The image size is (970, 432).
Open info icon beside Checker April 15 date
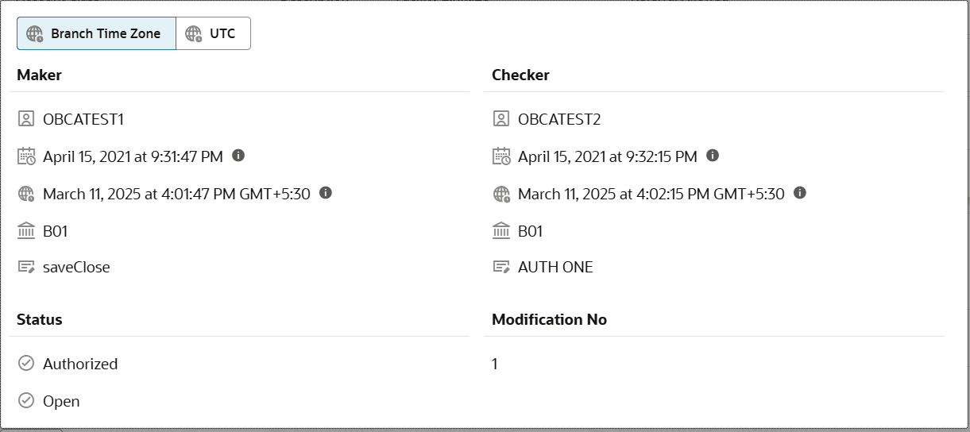(713, 155)
